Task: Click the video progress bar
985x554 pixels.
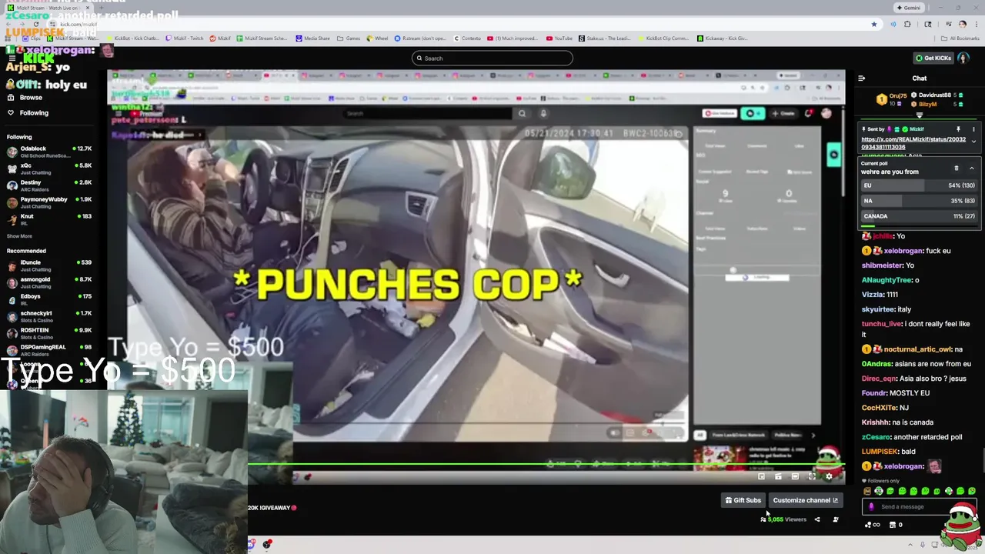Action: coord(546,465)
